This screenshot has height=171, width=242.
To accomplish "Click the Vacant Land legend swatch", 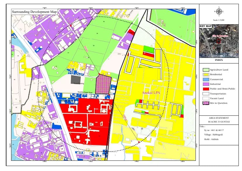I will 206,99.
